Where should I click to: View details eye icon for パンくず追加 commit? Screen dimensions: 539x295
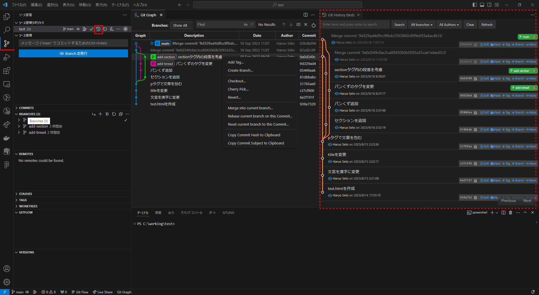pos(337,111)
